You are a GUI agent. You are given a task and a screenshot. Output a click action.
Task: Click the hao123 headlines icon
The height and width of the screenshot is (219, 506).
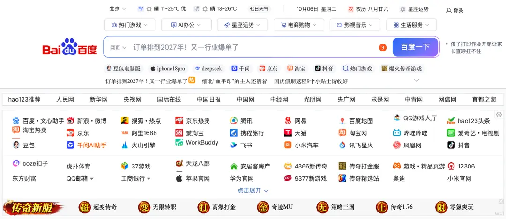451,121
